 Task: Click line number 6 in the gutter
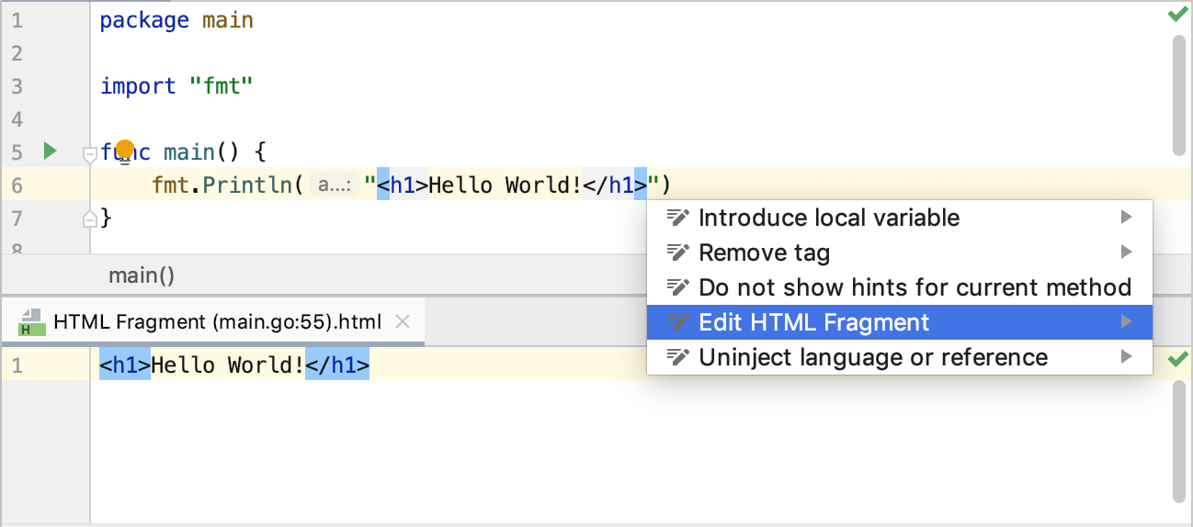point(17,185)
